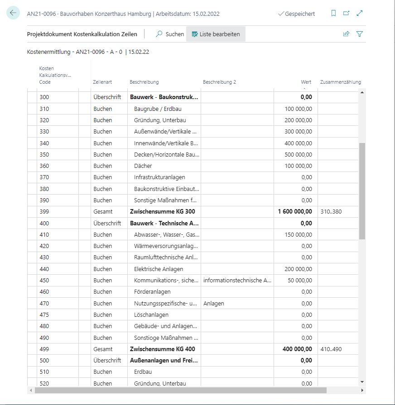The image size is (395, 405).
Task: Click code 450 in the Code column
Action: point(44,280)
